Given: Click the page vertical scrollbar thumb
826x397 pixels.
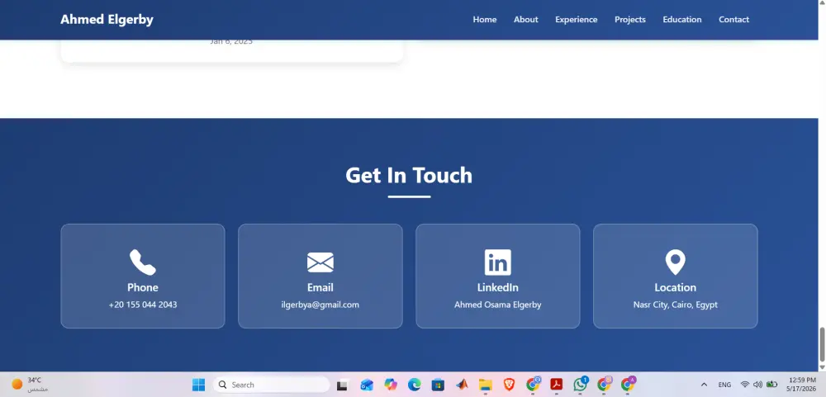Looking at the screenshot, I should [822, 343].
